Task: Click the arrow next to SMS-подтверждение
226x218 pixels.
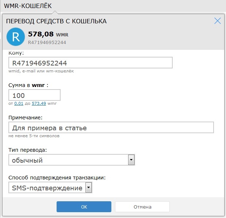Action: tap(88, 187)
